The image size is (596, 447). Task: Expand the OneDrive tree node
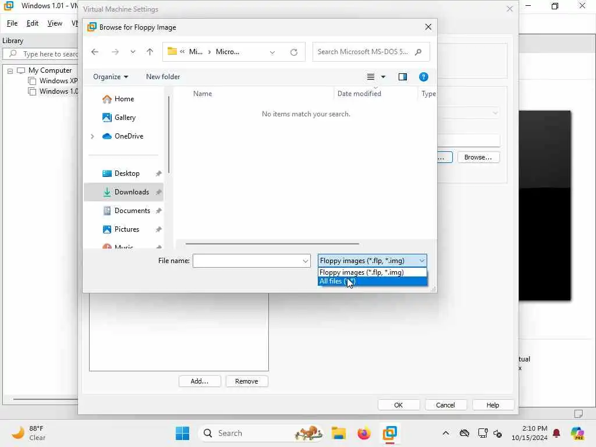93,136
